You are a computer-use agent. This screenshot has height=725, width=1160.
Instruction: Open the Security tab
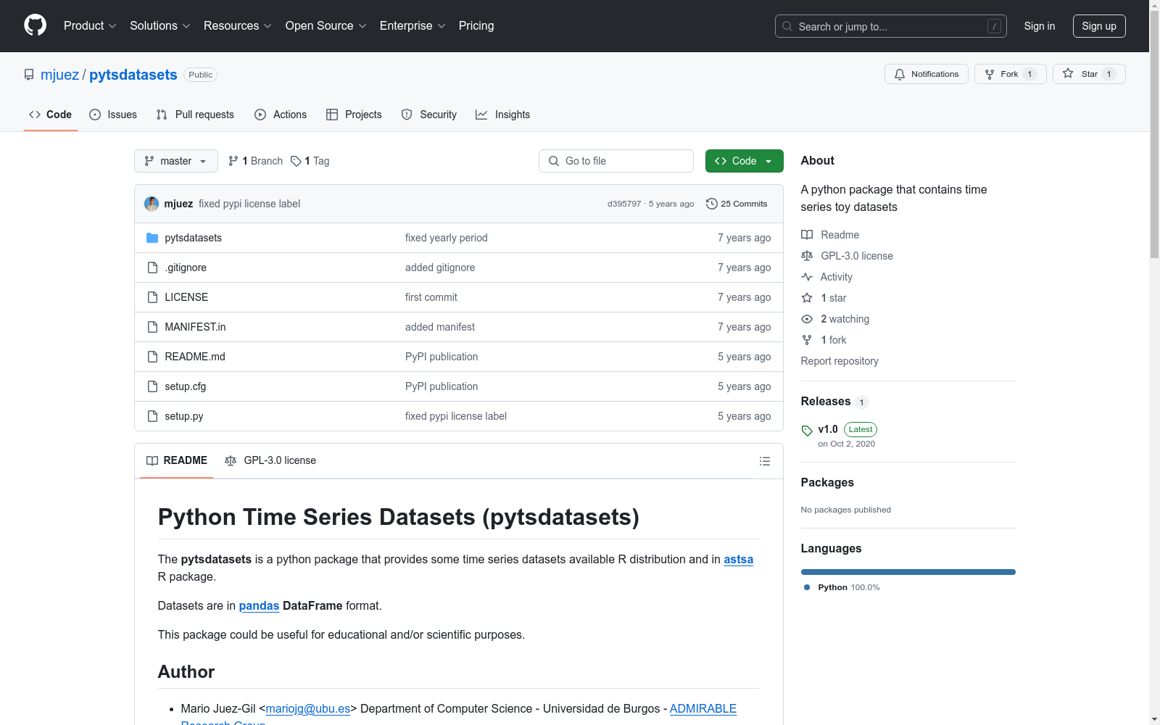429,115
